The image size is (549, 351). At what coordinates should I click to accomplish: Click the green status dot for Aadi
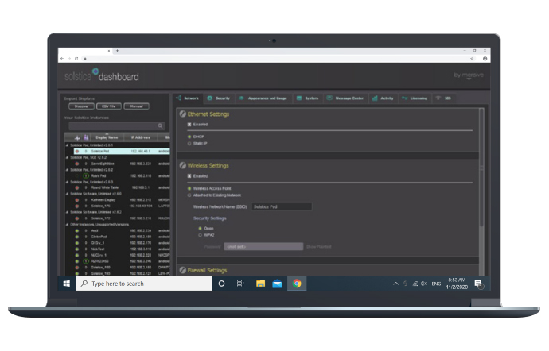(77, 231)
